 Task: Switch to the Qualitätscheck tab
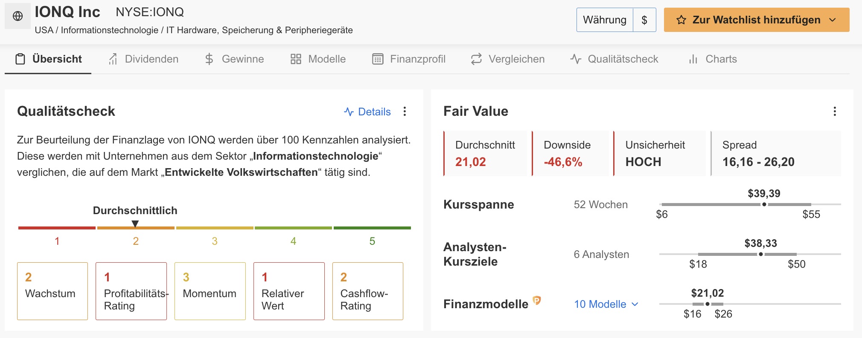tap(614, 59)
